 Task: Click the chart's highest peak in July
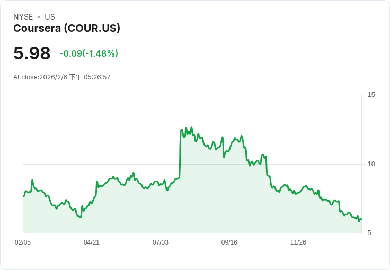pyautogui.click(x=191, y=127)
